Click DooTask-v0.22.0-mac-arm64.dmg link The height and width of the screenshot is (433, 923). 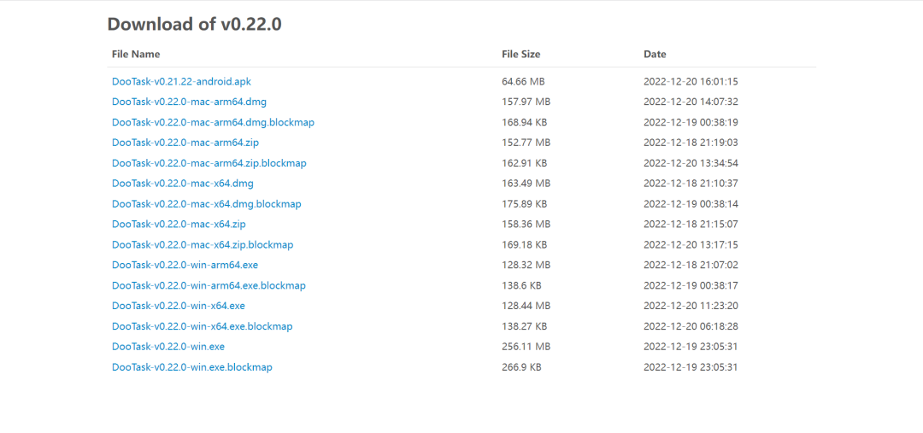coord(189,102)
